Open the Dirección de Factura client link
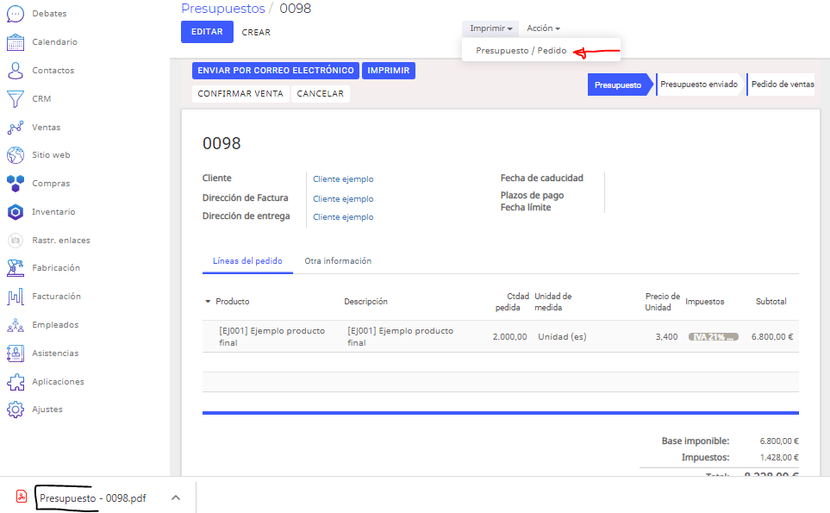 click(x=343, y=198)
